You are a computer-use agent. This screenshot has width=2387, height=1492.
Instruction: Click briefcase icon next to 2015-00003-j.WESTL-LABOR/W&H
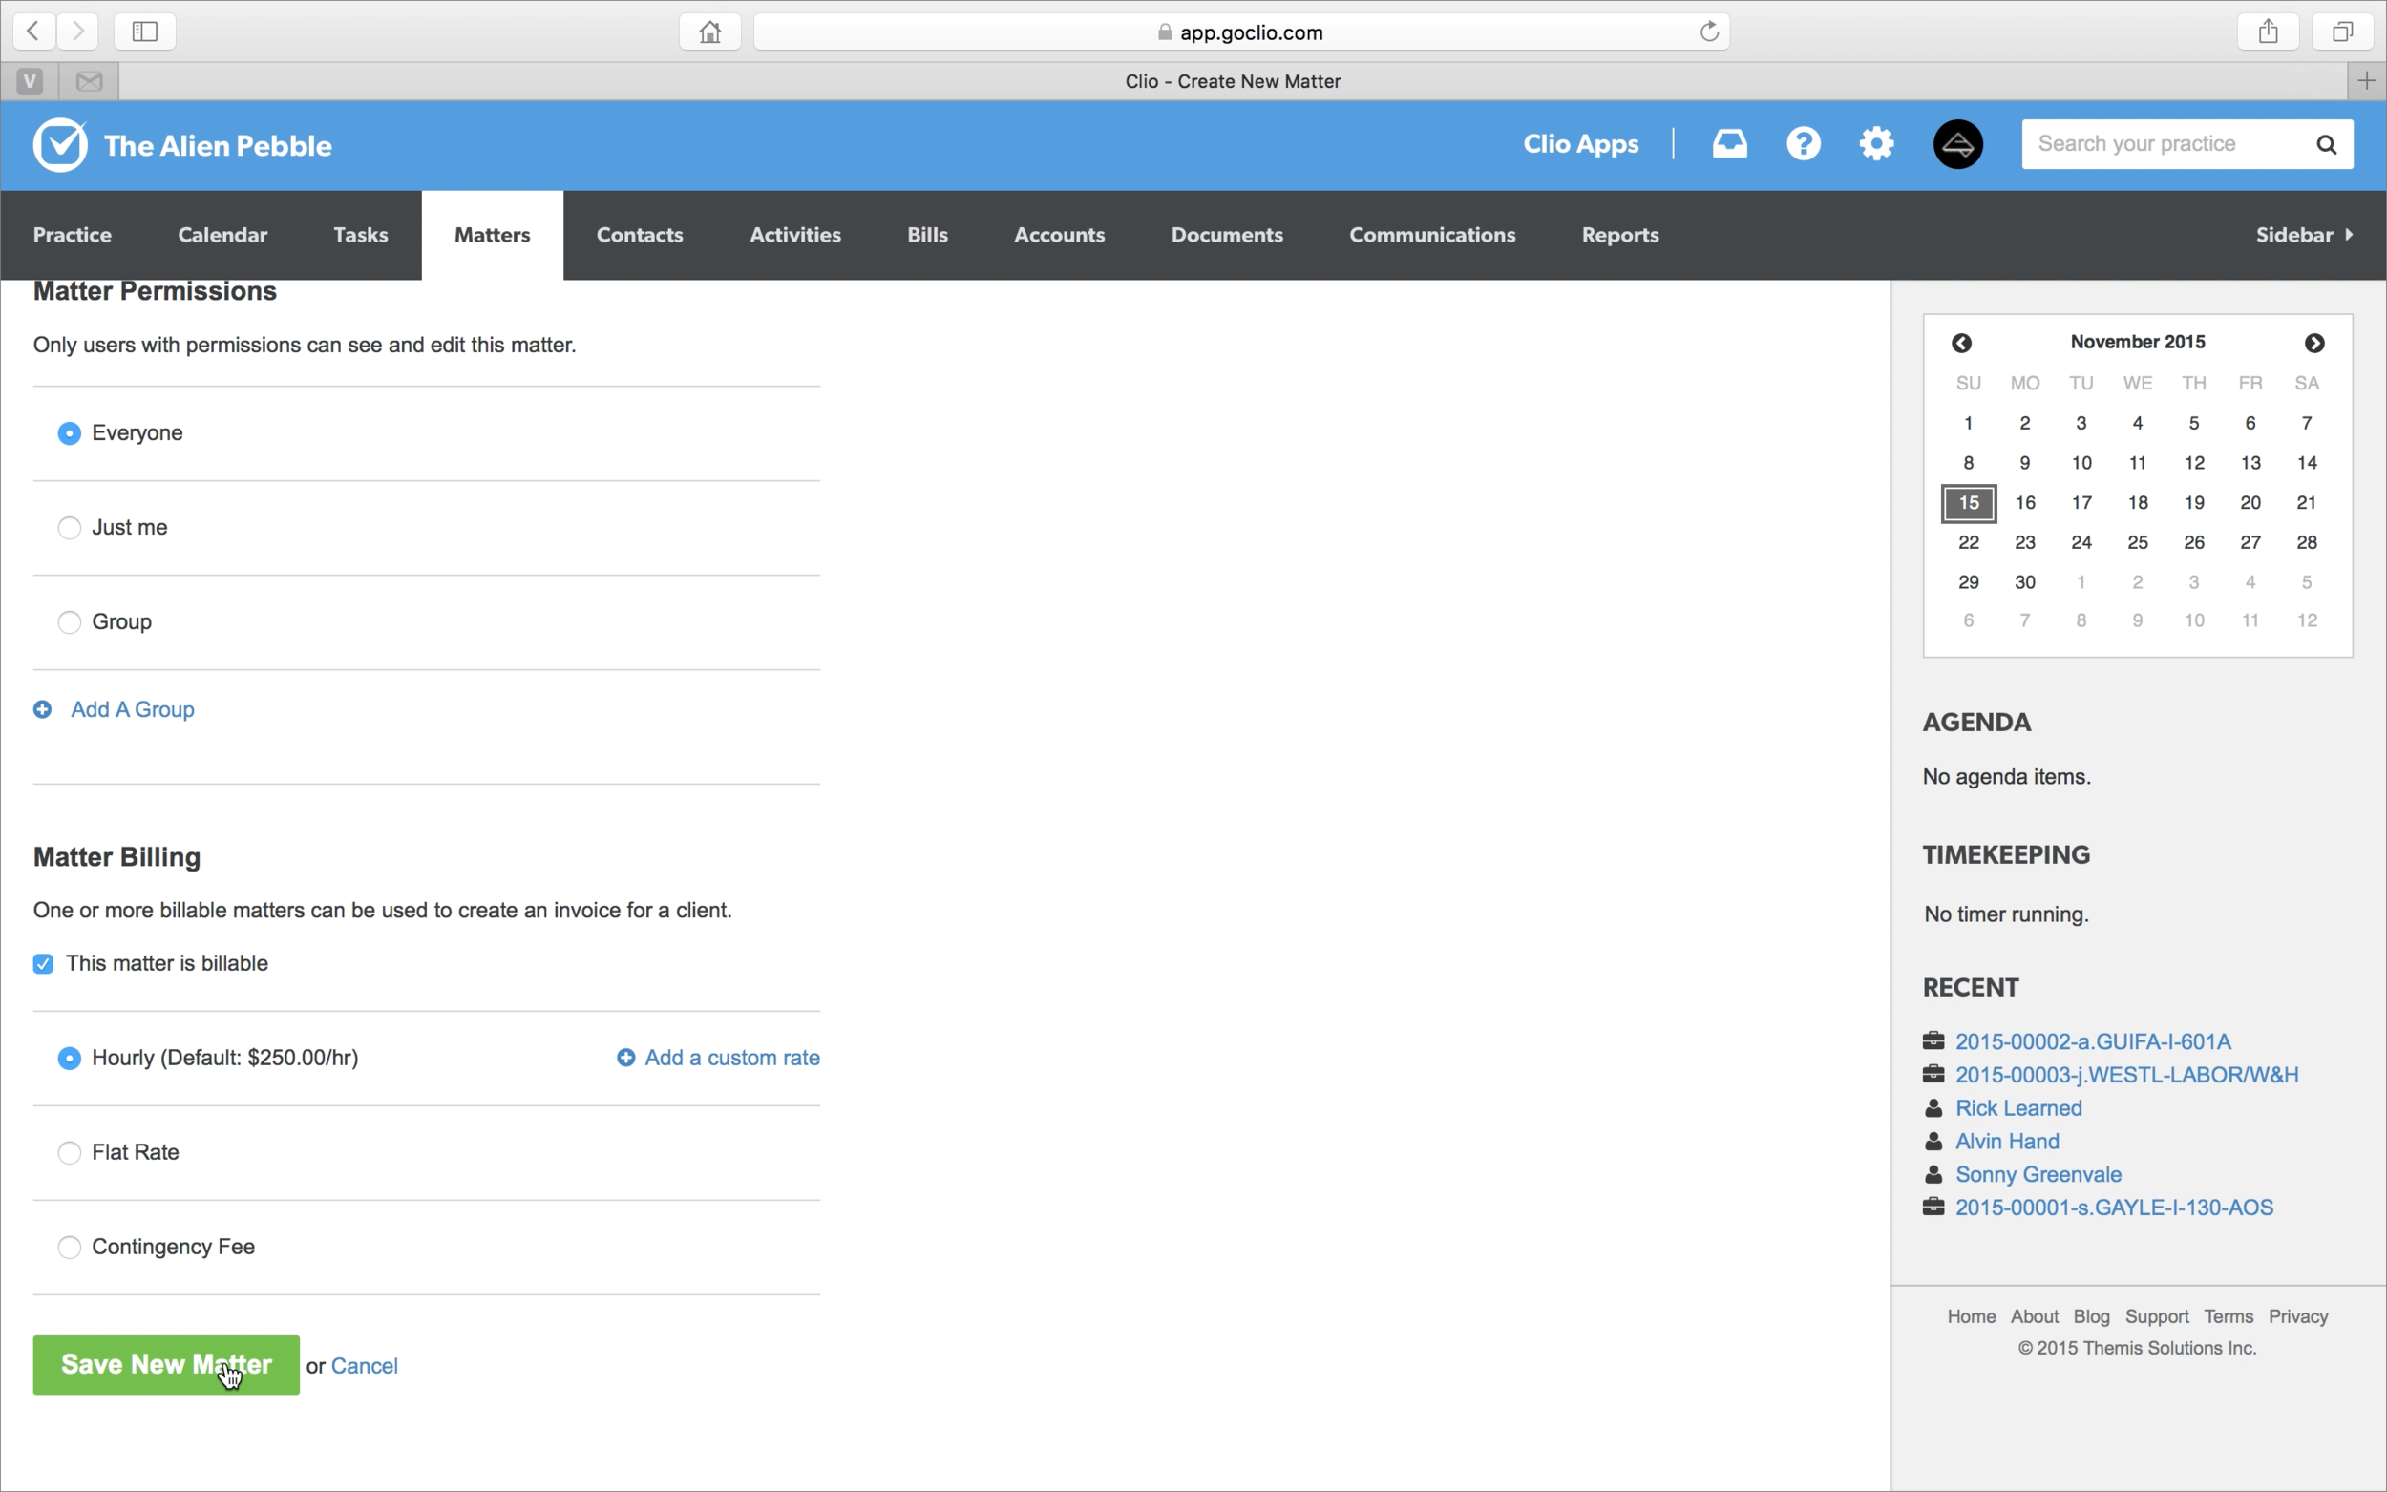pyautogui.click(x=1933, y=1075)
